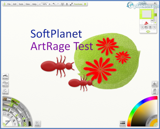
Task: Open the Settings pod
Action: pyautogui.click(x=5, y=91)
